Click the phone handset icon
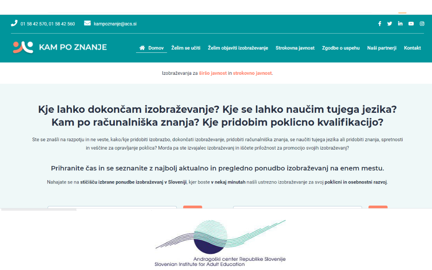 14,23
